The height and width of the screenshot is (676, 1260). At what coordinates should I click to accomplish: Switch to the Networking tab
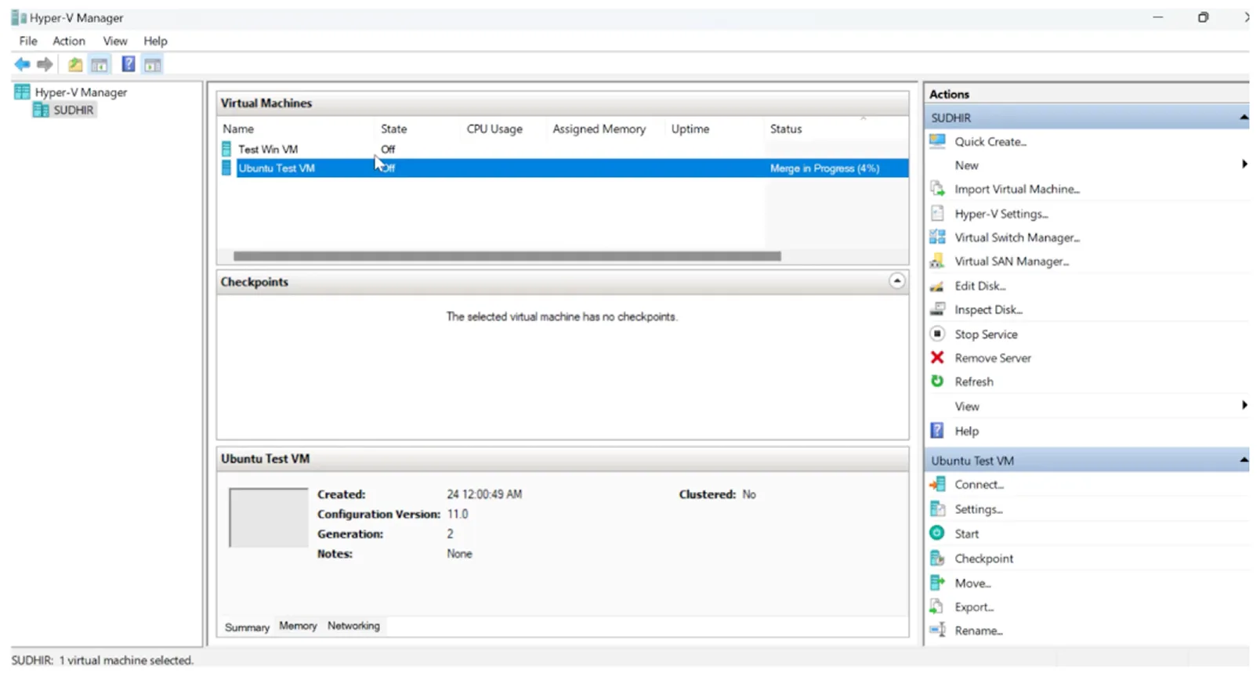pos(353,626)
